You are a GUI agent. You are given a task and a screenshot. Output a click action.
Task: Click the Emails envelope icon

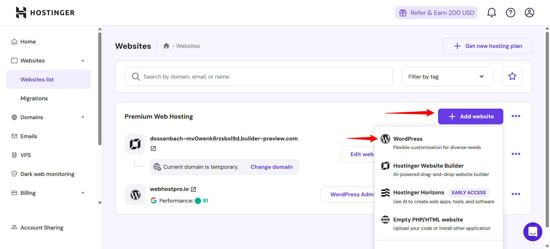[x=14, y=136]
